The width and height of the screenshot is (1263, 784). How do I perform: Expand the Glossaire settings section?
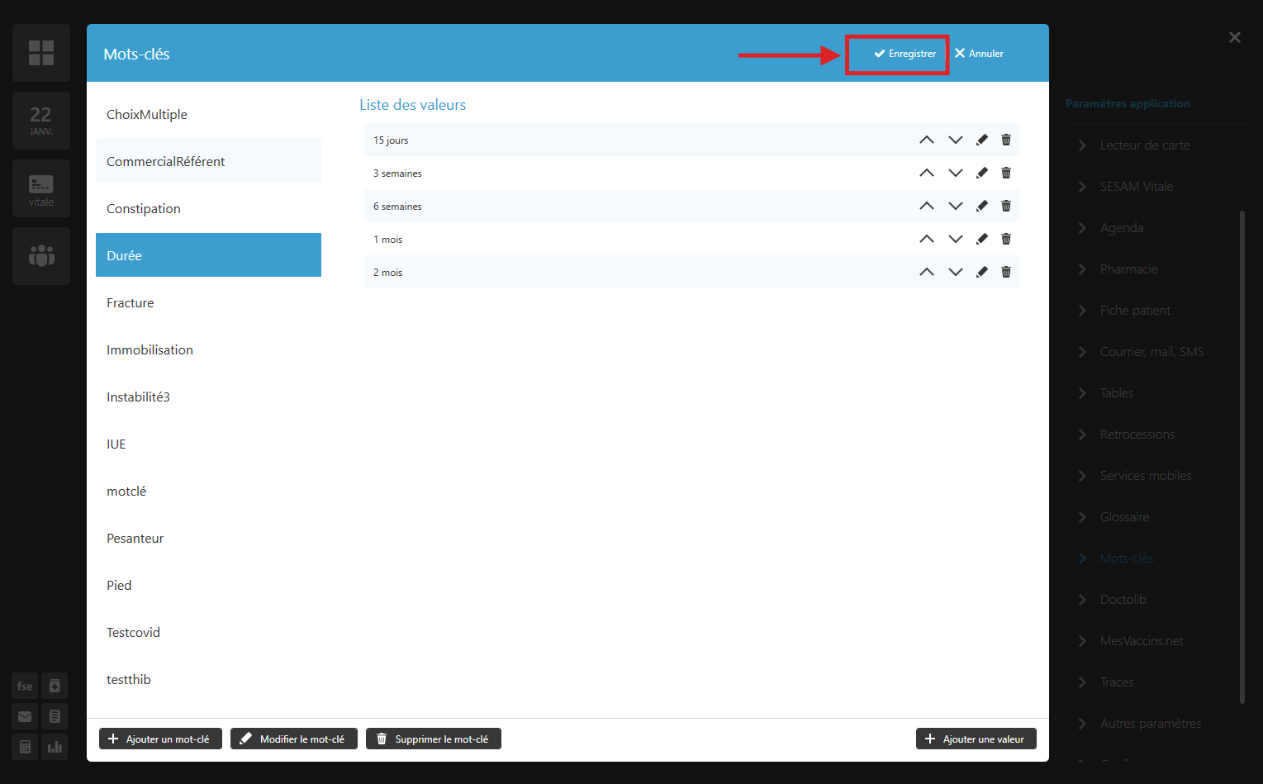tap(1124, 517)
